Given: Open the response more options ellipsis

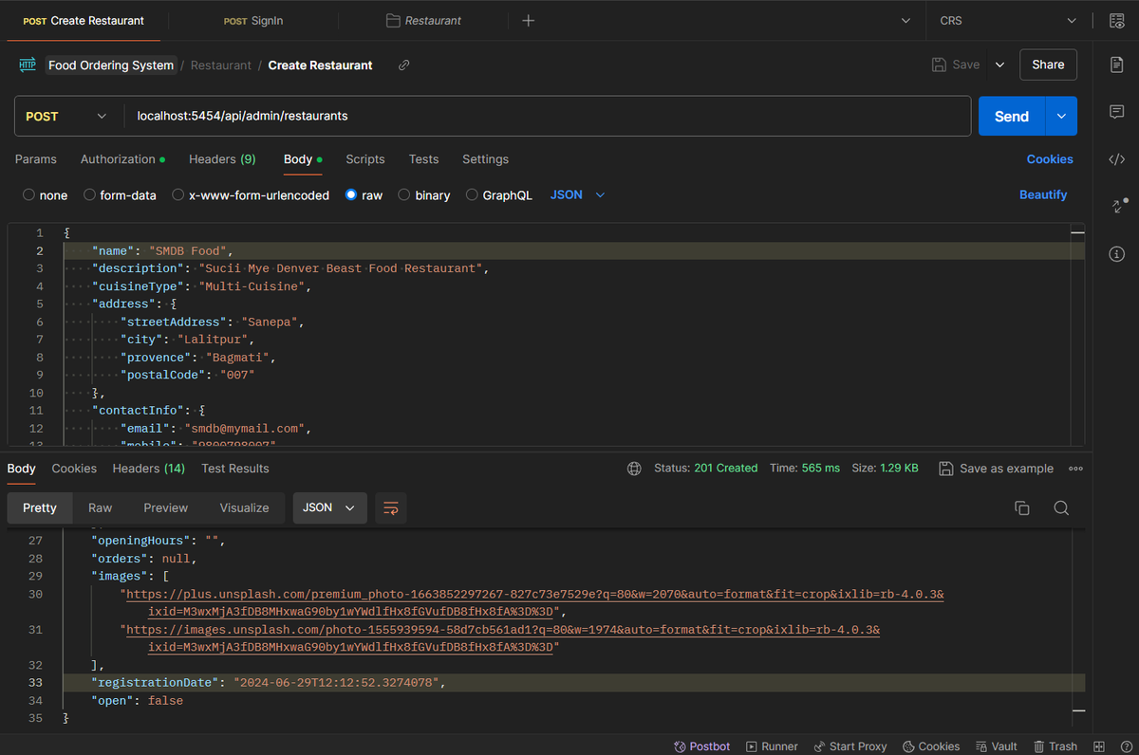Looking at the screenshot, I should click(1075, 469).
